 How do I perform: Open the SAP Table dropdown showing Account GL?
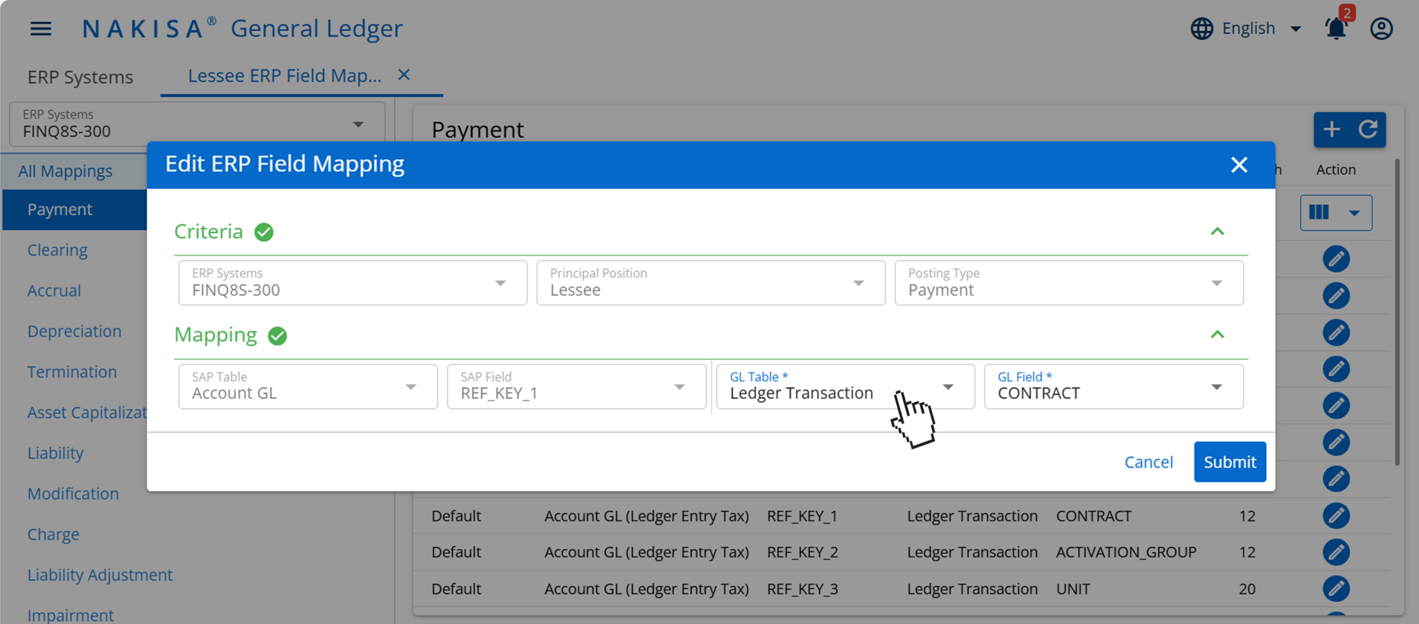[x=411, y=386]
